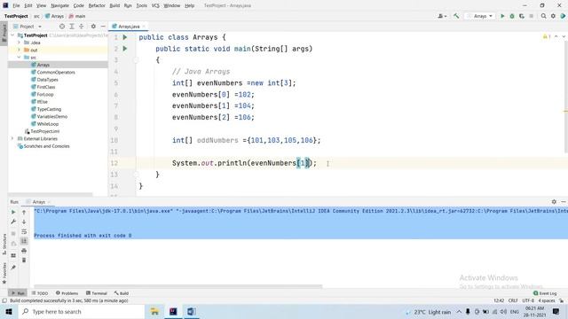Open the Event Log

[x=545, y=293]
